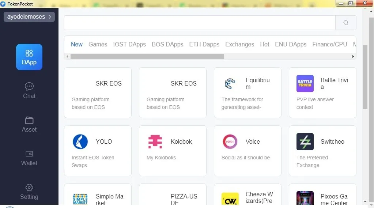
Task: Click "The framework for generating asset-" text
Action: coord(242,103)
